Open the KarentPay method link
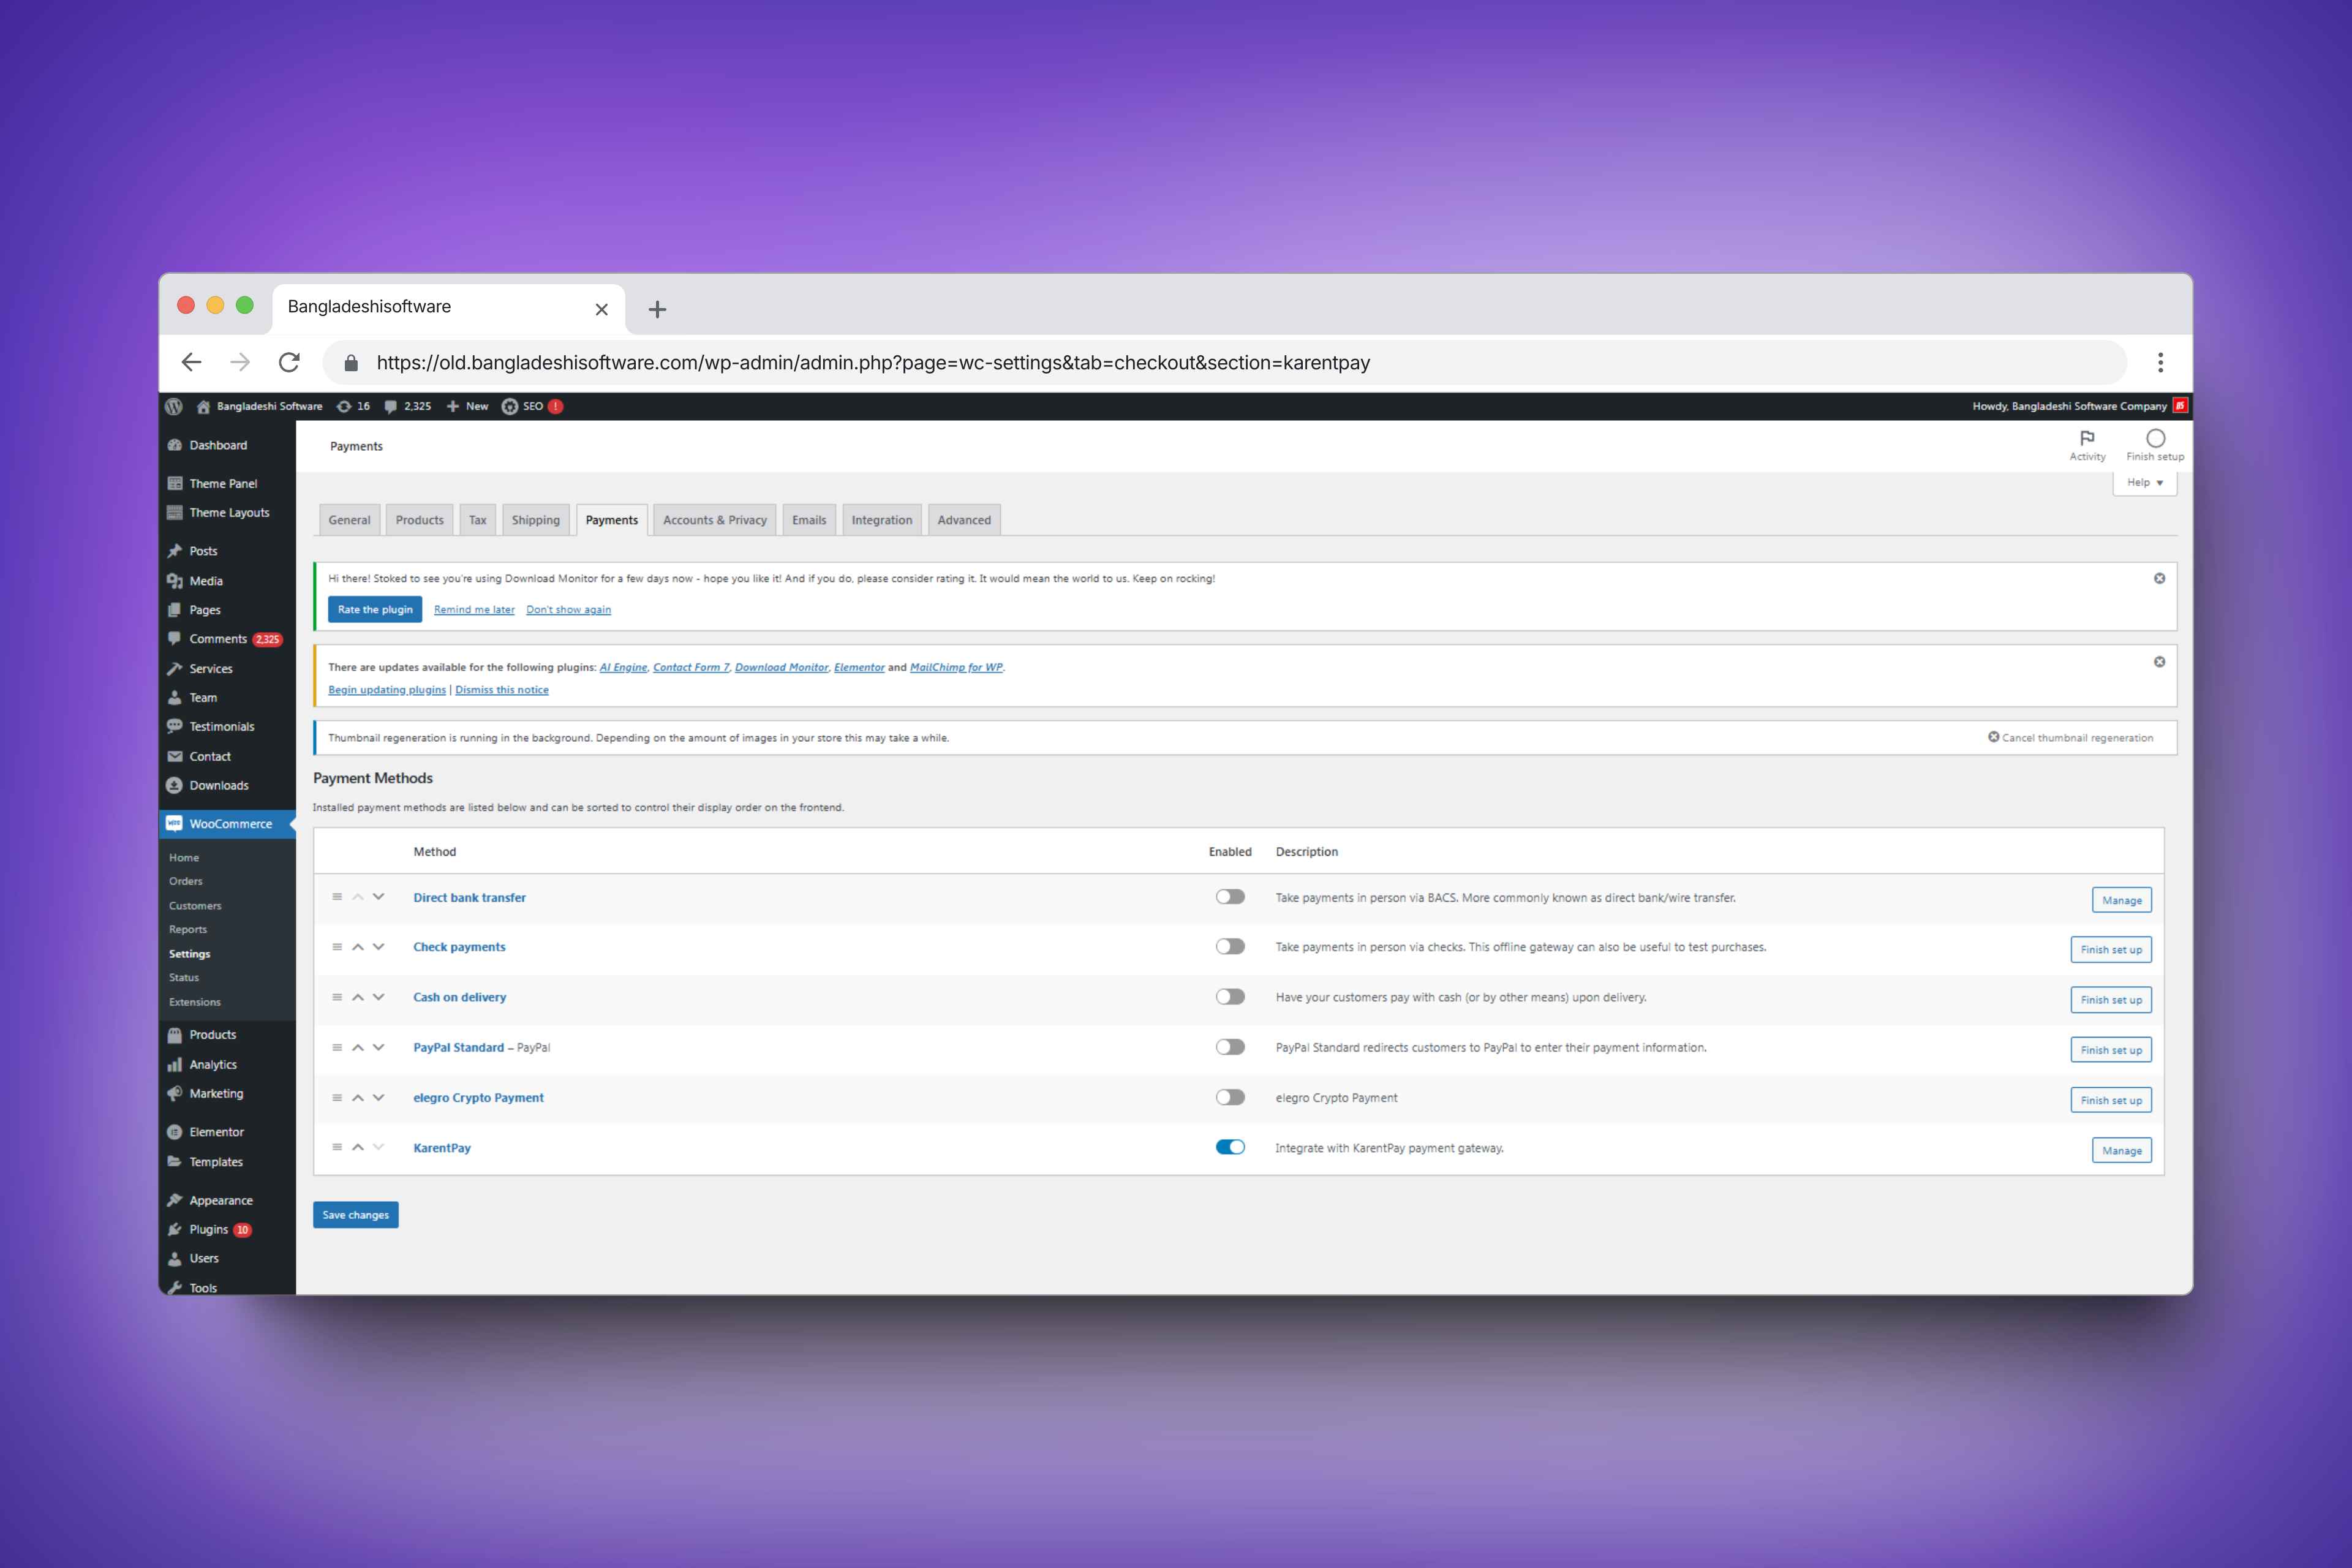 pos(442,1148)
